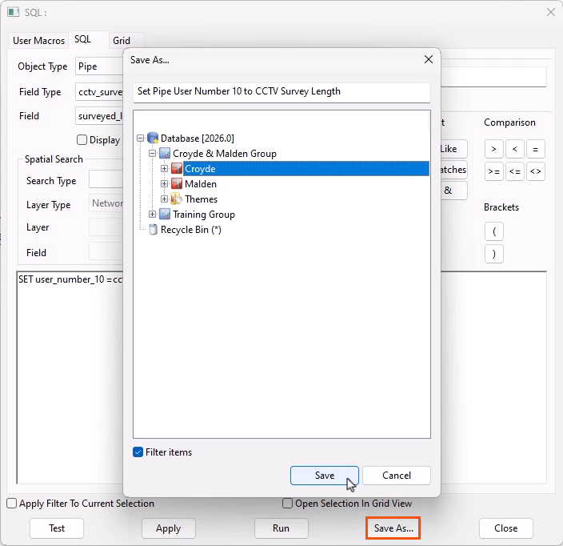Click the Recycle Bin icon
The image size is (563, 546).
(153, 229)
